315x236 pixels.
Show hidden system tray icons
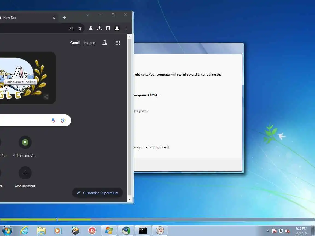(268, 231)
